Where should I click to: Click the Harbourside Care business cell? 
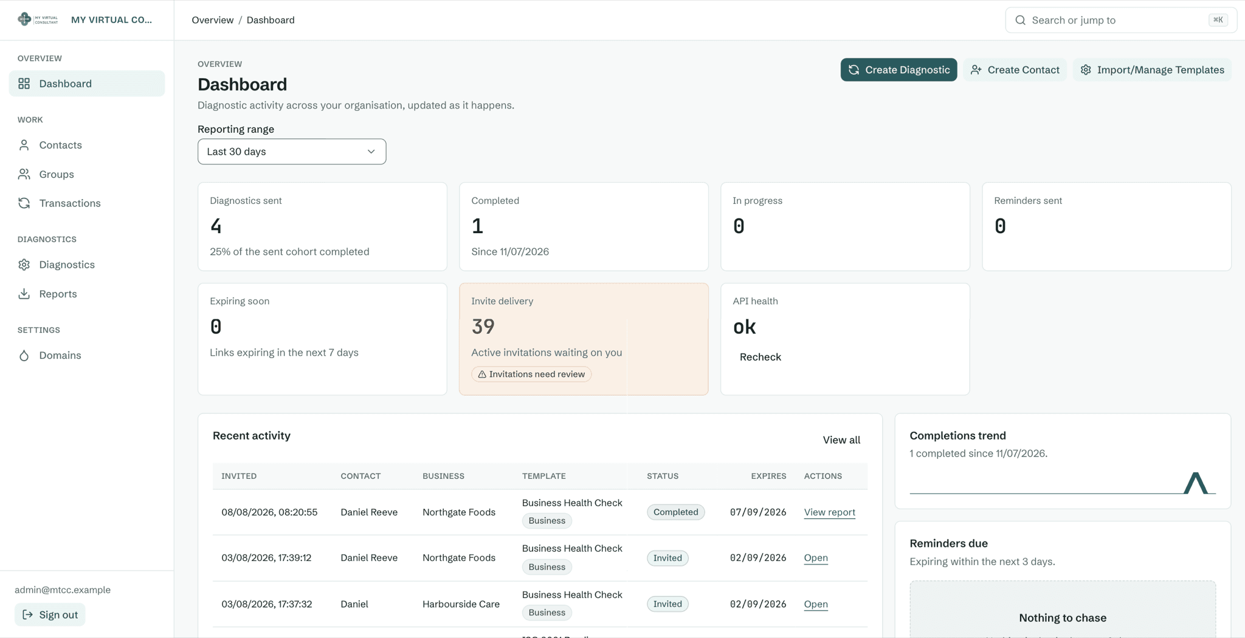tap(461, 604)
